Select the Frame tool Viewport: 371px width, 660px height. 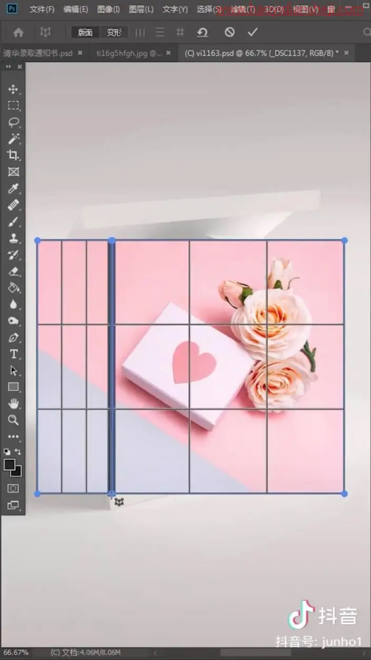[x=13, y=172]
